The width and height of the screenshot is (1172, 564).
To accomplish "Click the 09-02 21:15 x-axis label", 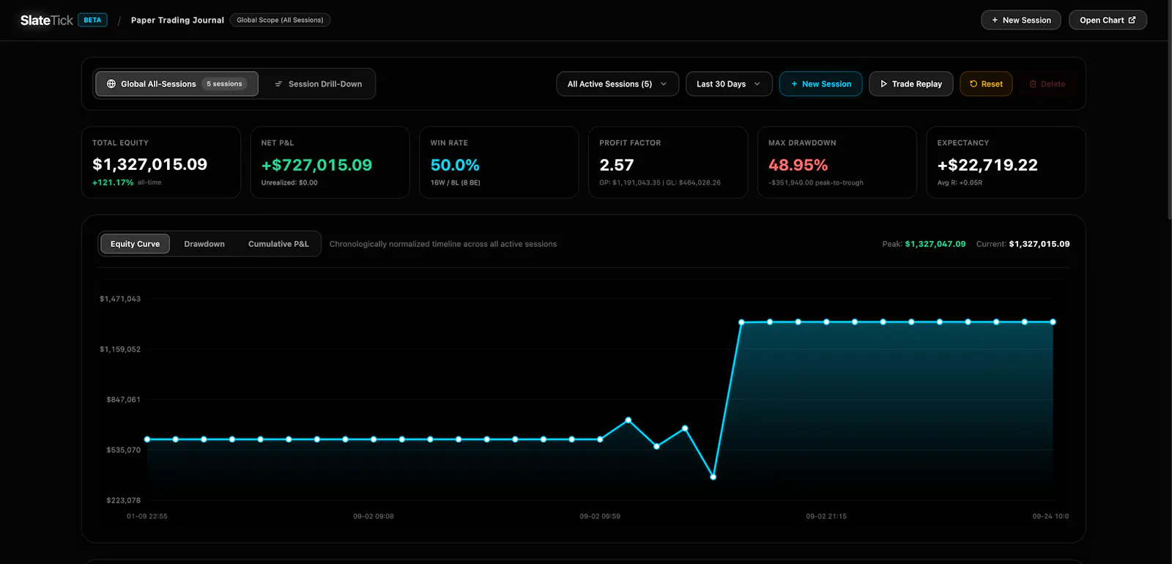I will coord(826,516).
